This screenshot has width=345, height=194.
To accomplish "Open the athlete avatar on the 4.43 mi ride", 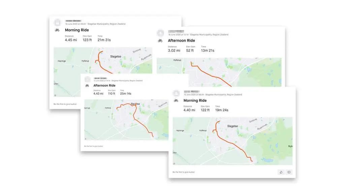I will click(88, 79).
